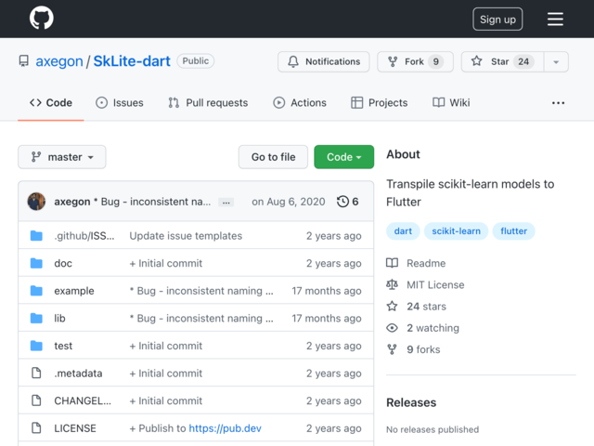Click the GitHub logo icon

pos(41,19)
